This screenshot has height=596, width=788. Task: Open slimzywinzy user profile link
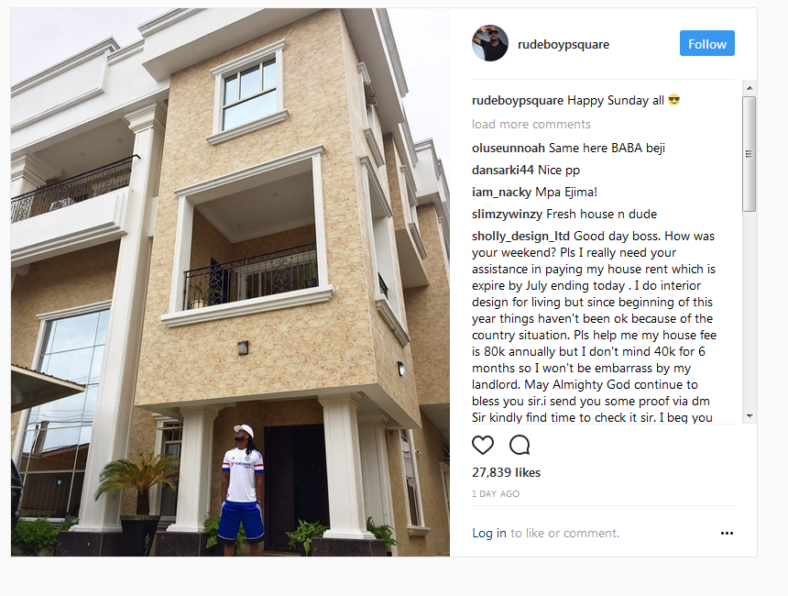(x=507, y=215)
